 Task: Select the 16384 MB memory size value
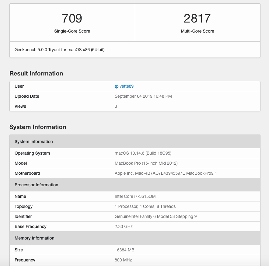[x=124, y=250]
